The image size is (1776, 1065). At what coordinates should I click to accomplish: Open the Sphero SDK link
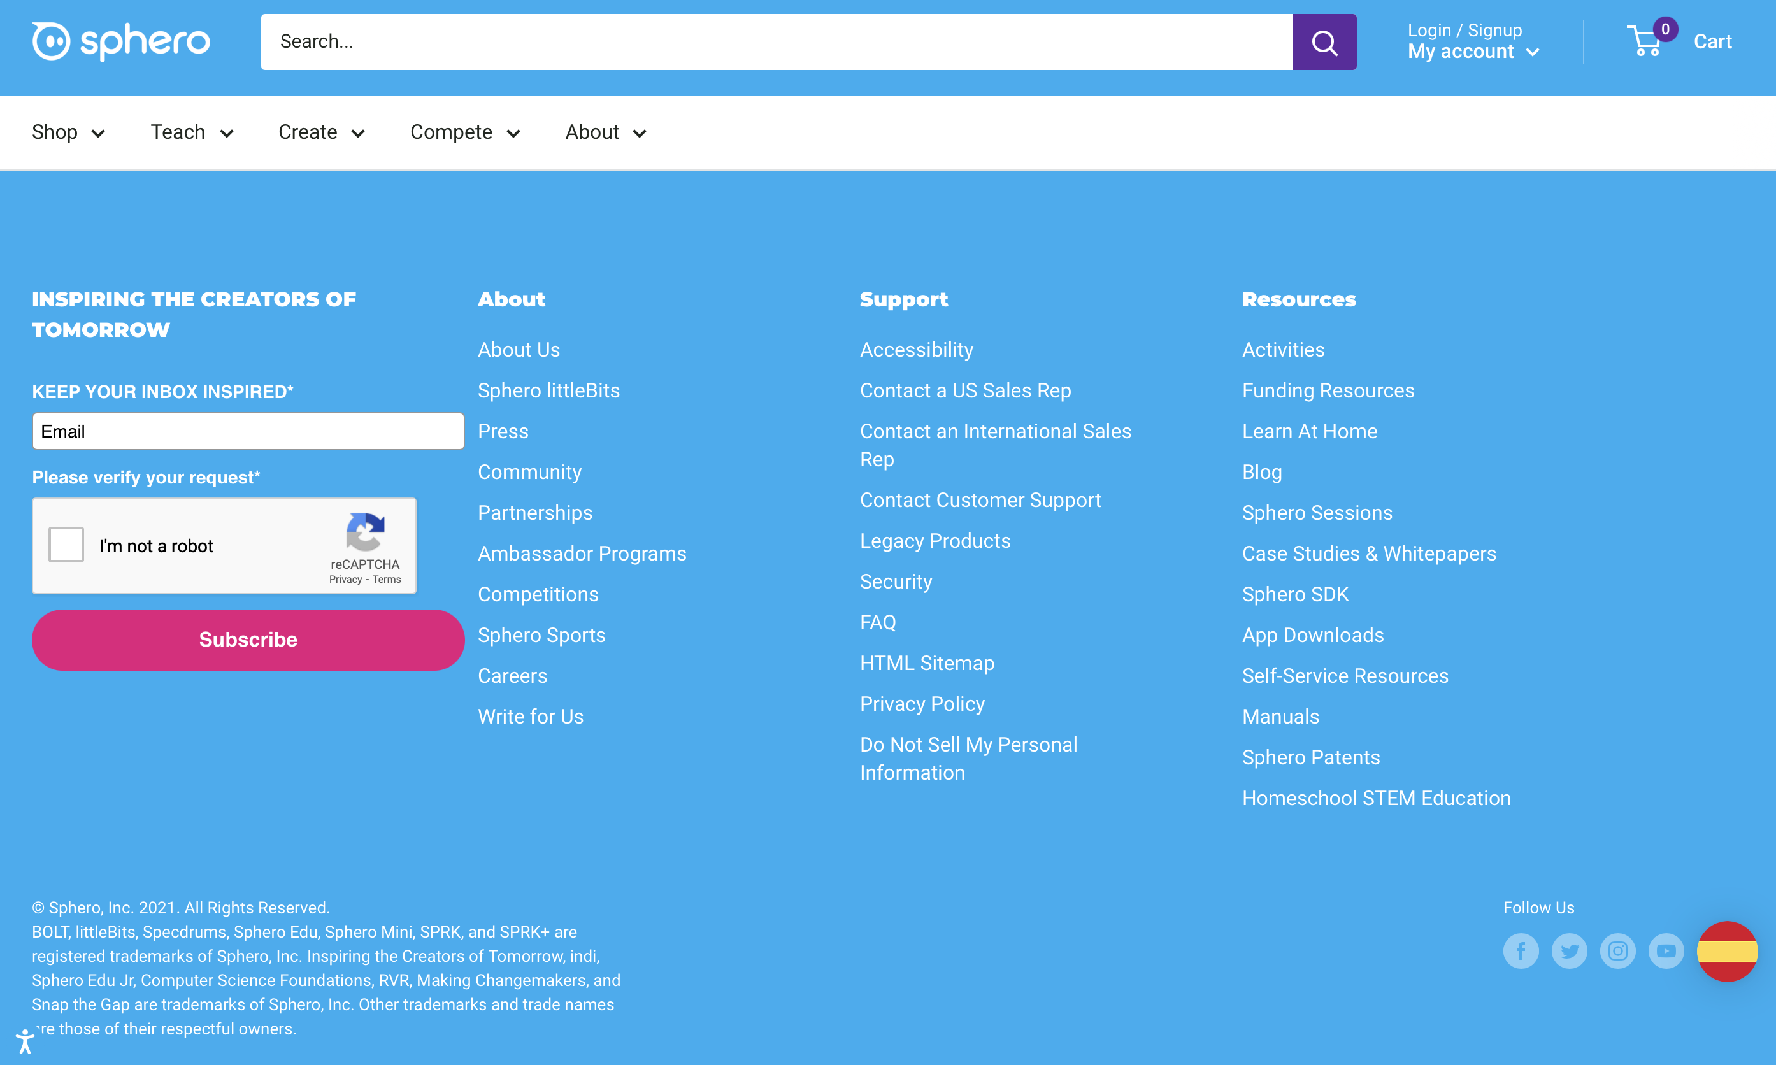1294,594
